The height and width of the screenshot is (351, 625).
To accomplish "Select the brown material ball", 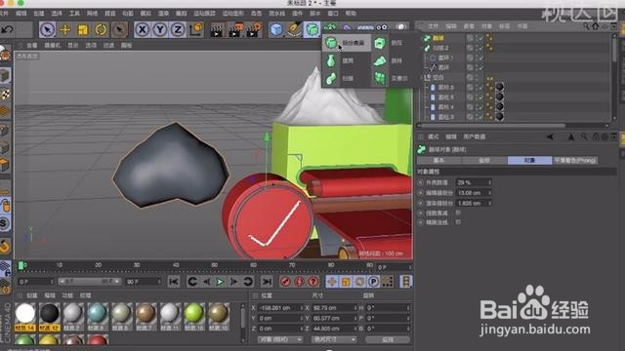I will pos(146,314).
